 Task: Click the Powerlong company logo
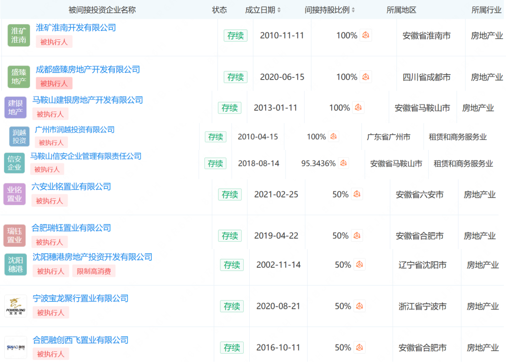pos(15,306)
